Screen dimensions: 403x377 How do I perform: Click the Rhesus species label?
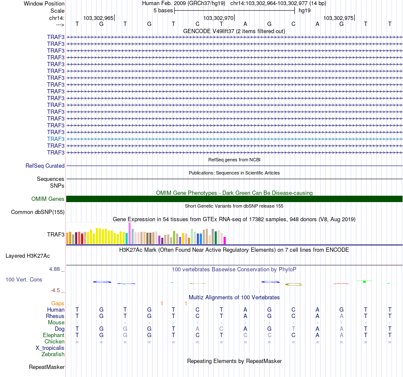55,316
